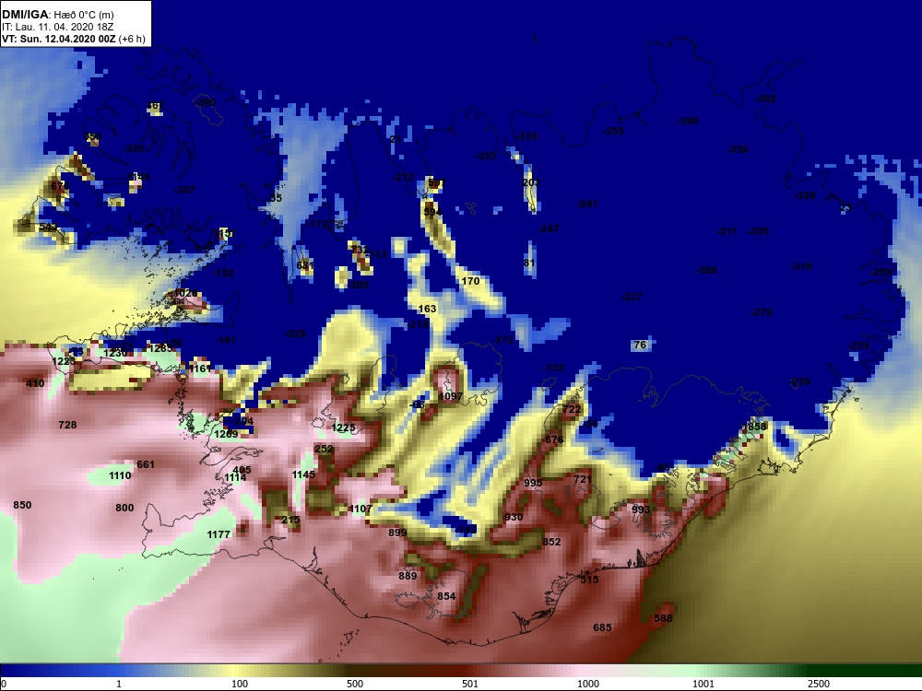Click the map value '852'

click(x=551, y=542)
